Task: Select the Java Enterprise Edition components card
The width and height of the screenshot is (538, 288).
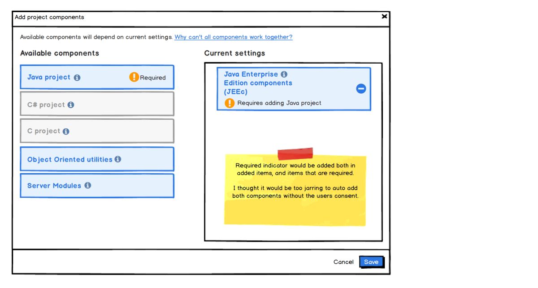Action: (294, 89)
